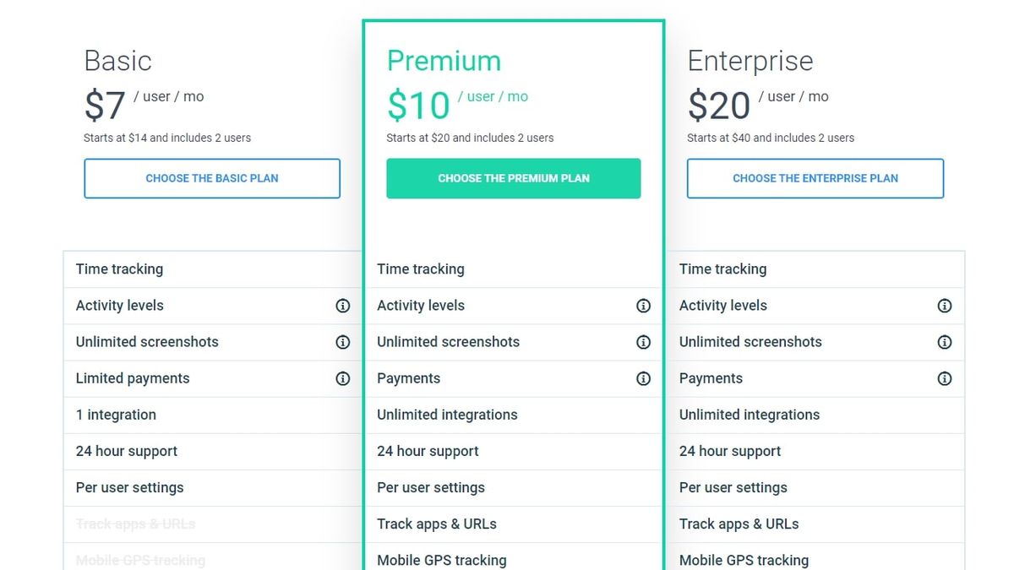
Task: Open info icon for Enterprise Activity levels
Action: click(x=945, y=305)
